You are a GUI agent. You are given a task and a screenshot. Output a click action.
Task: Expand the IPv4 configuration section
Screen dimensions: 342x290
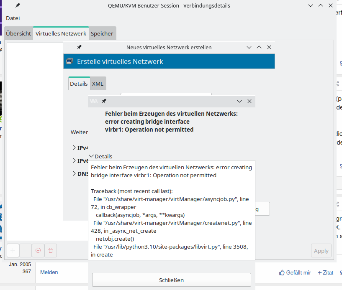[x=80, y=148]
